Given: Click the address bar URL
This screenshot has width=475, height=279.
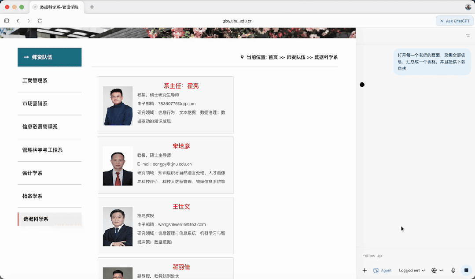Looking at the screenshot, I should 238,21.
